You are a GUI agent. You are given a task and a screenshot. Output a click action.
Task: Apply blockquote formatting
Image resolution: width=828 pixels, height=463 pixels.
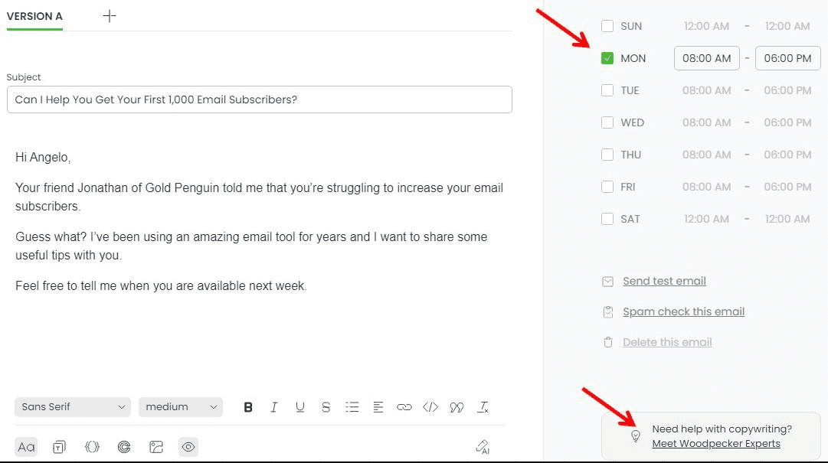[x=457, y=406]
